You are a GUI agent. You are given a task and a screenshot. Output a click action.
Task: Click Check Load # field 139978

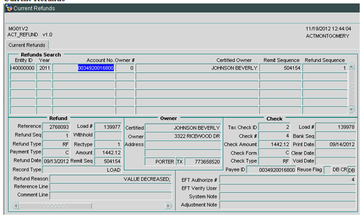(x=336, y=127)
